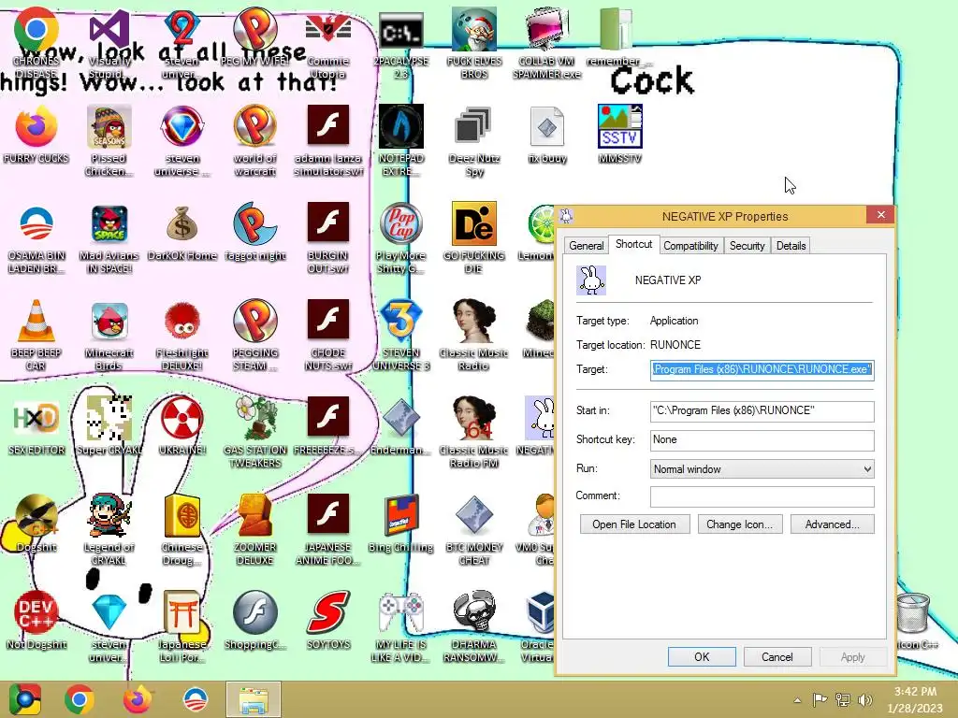Select the Mad Avians IN SPACE! icon
958x718 pixels.
coord(109,224)
